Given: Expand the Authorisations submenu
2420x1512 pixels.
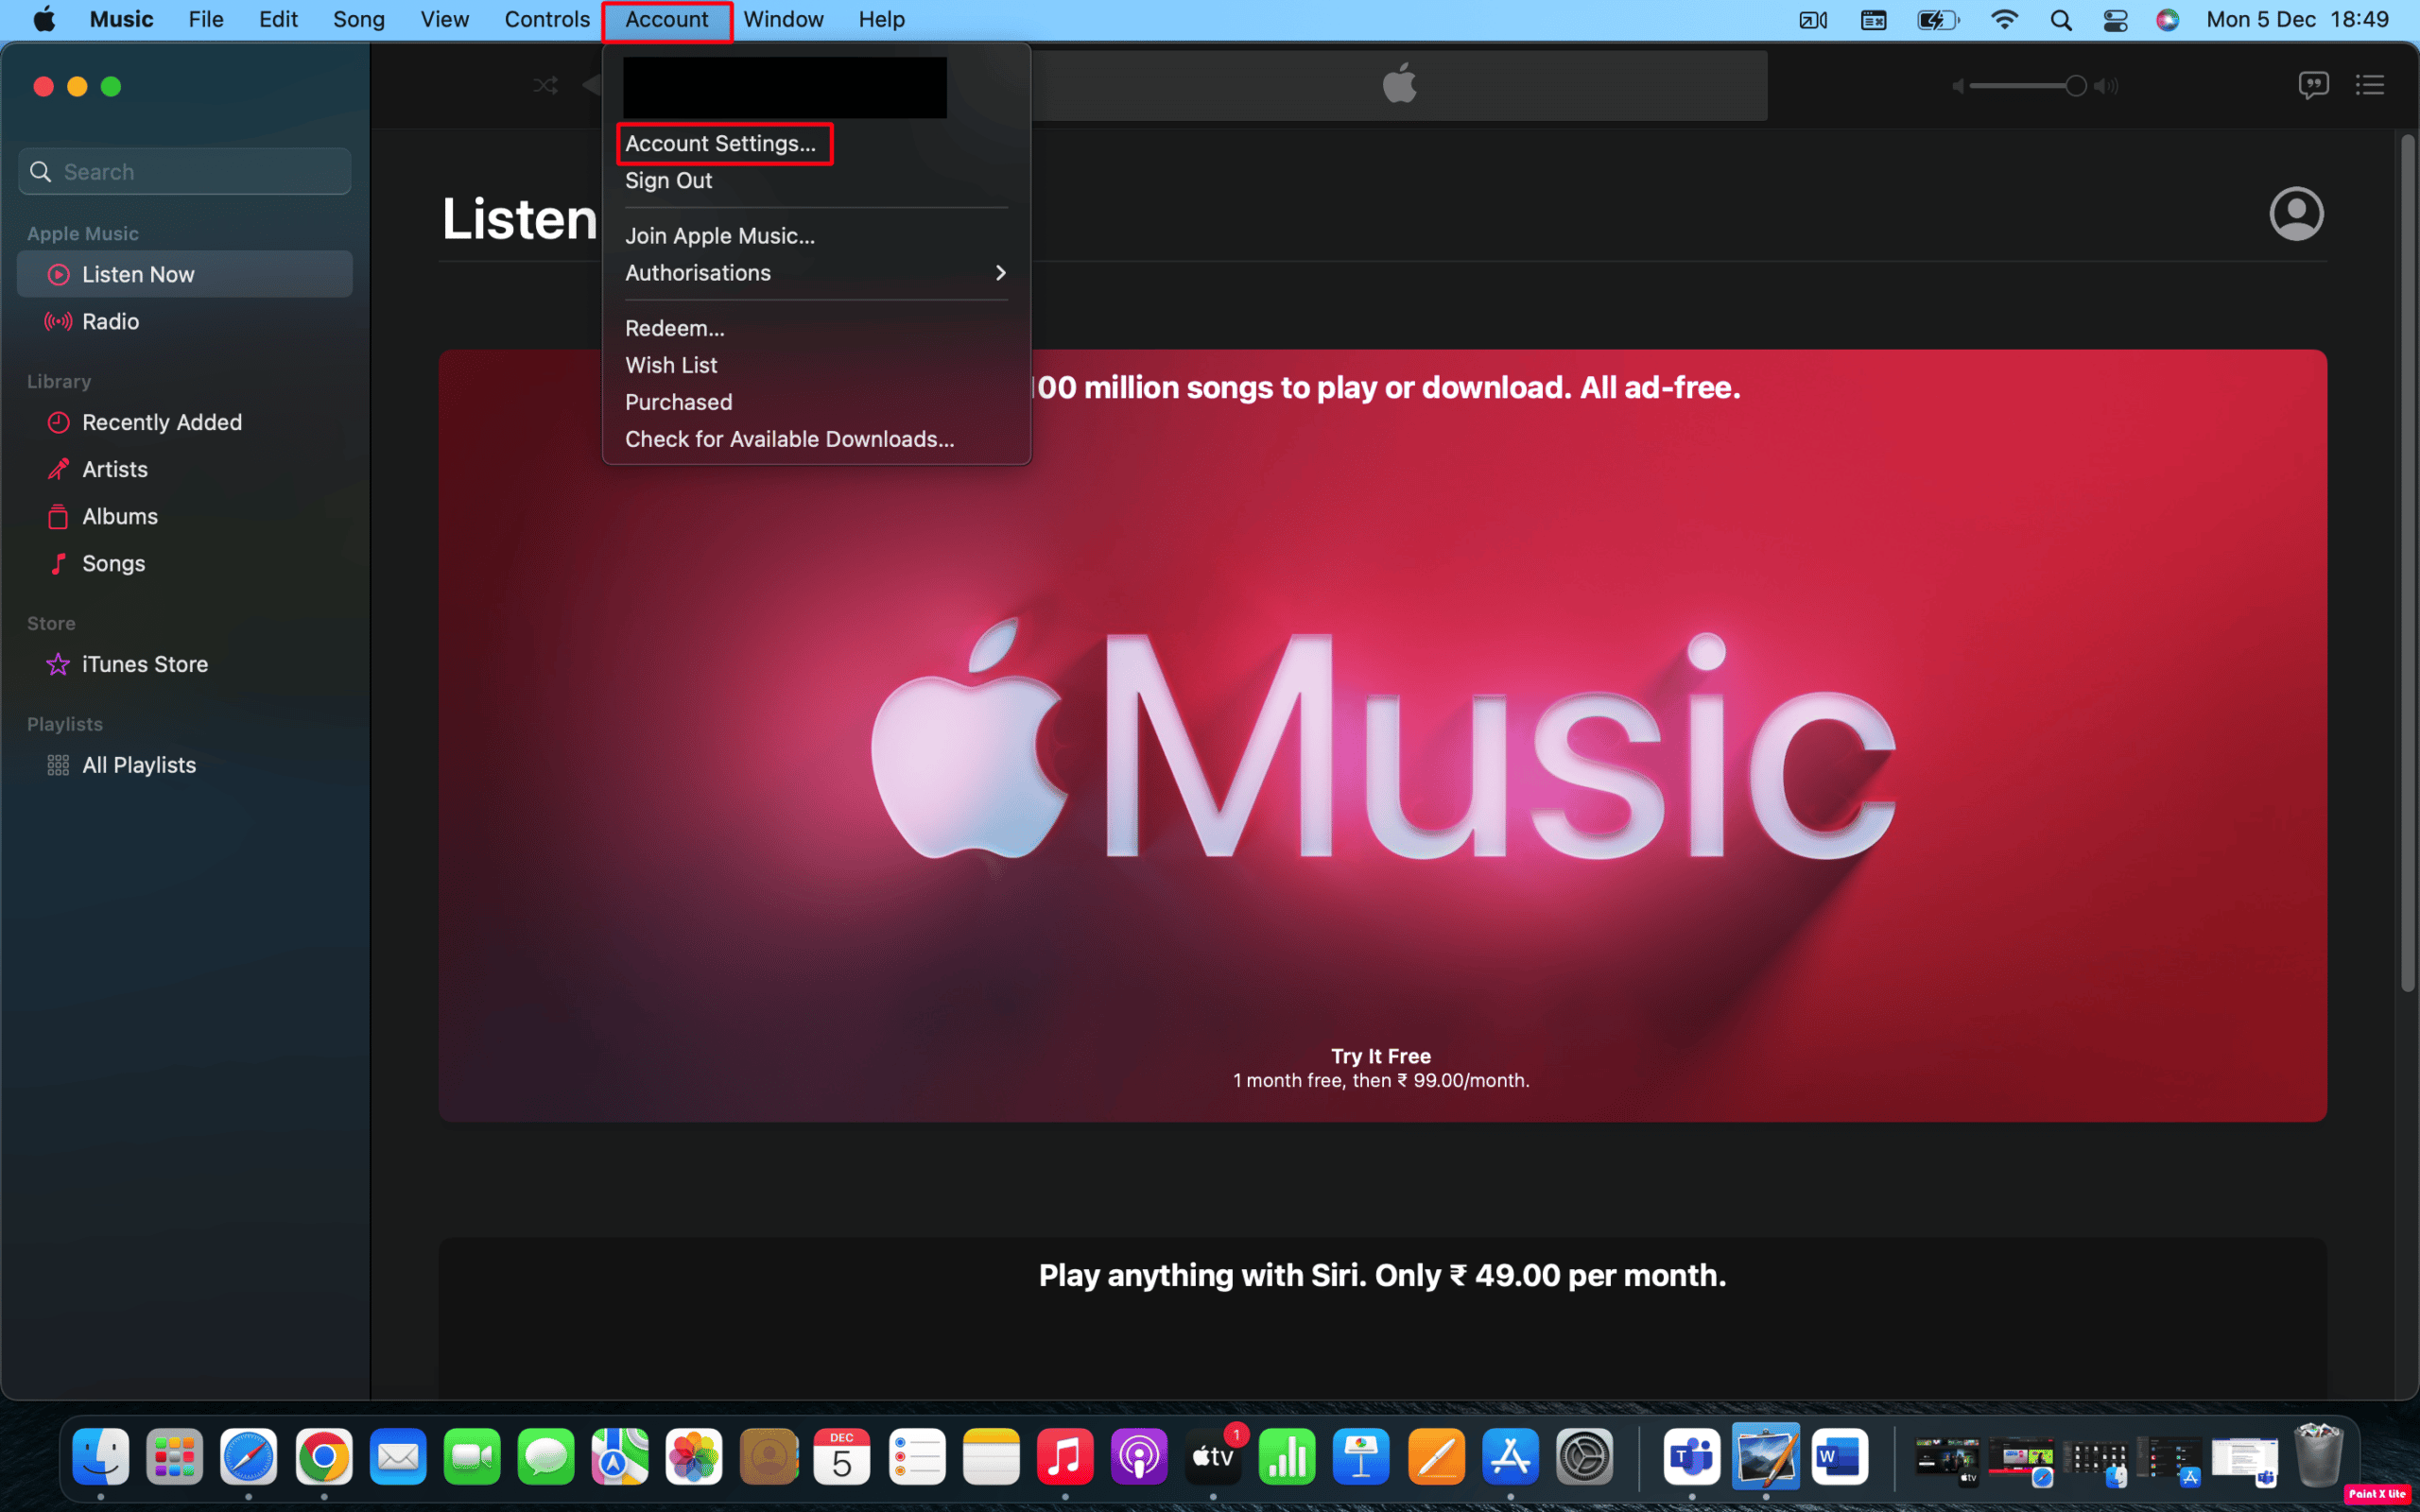Looking at the screenshot, I should (816, 272).
